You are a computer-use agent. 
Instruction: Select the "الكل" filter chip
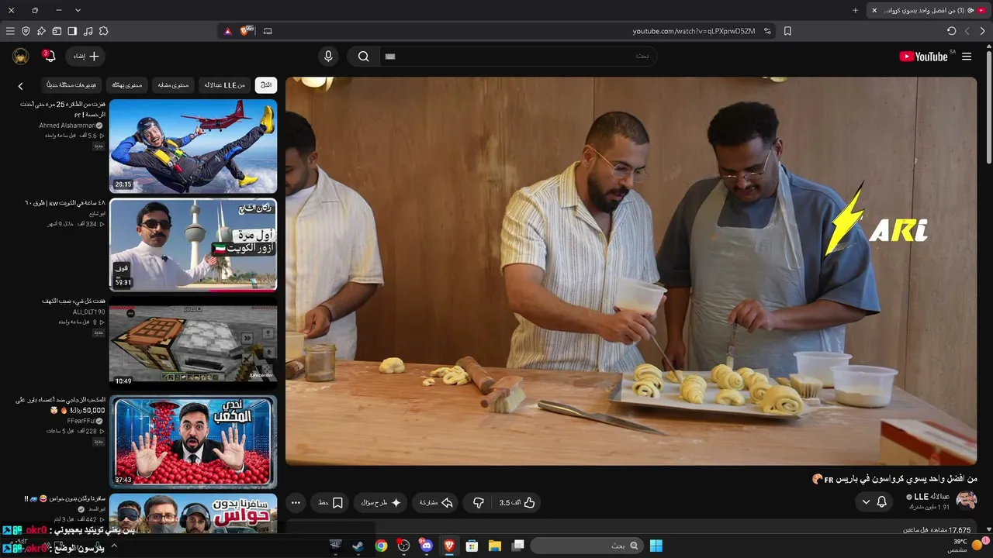tap(266, 85)
